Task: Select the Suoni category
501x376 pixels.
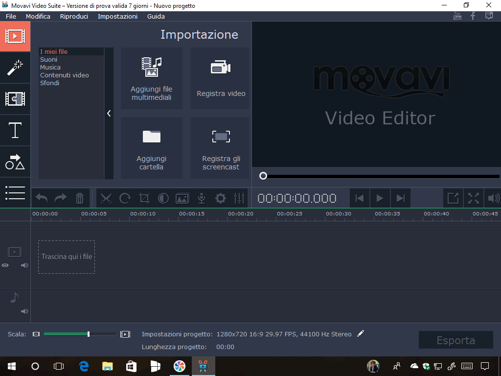Action: tap(48, 59)
